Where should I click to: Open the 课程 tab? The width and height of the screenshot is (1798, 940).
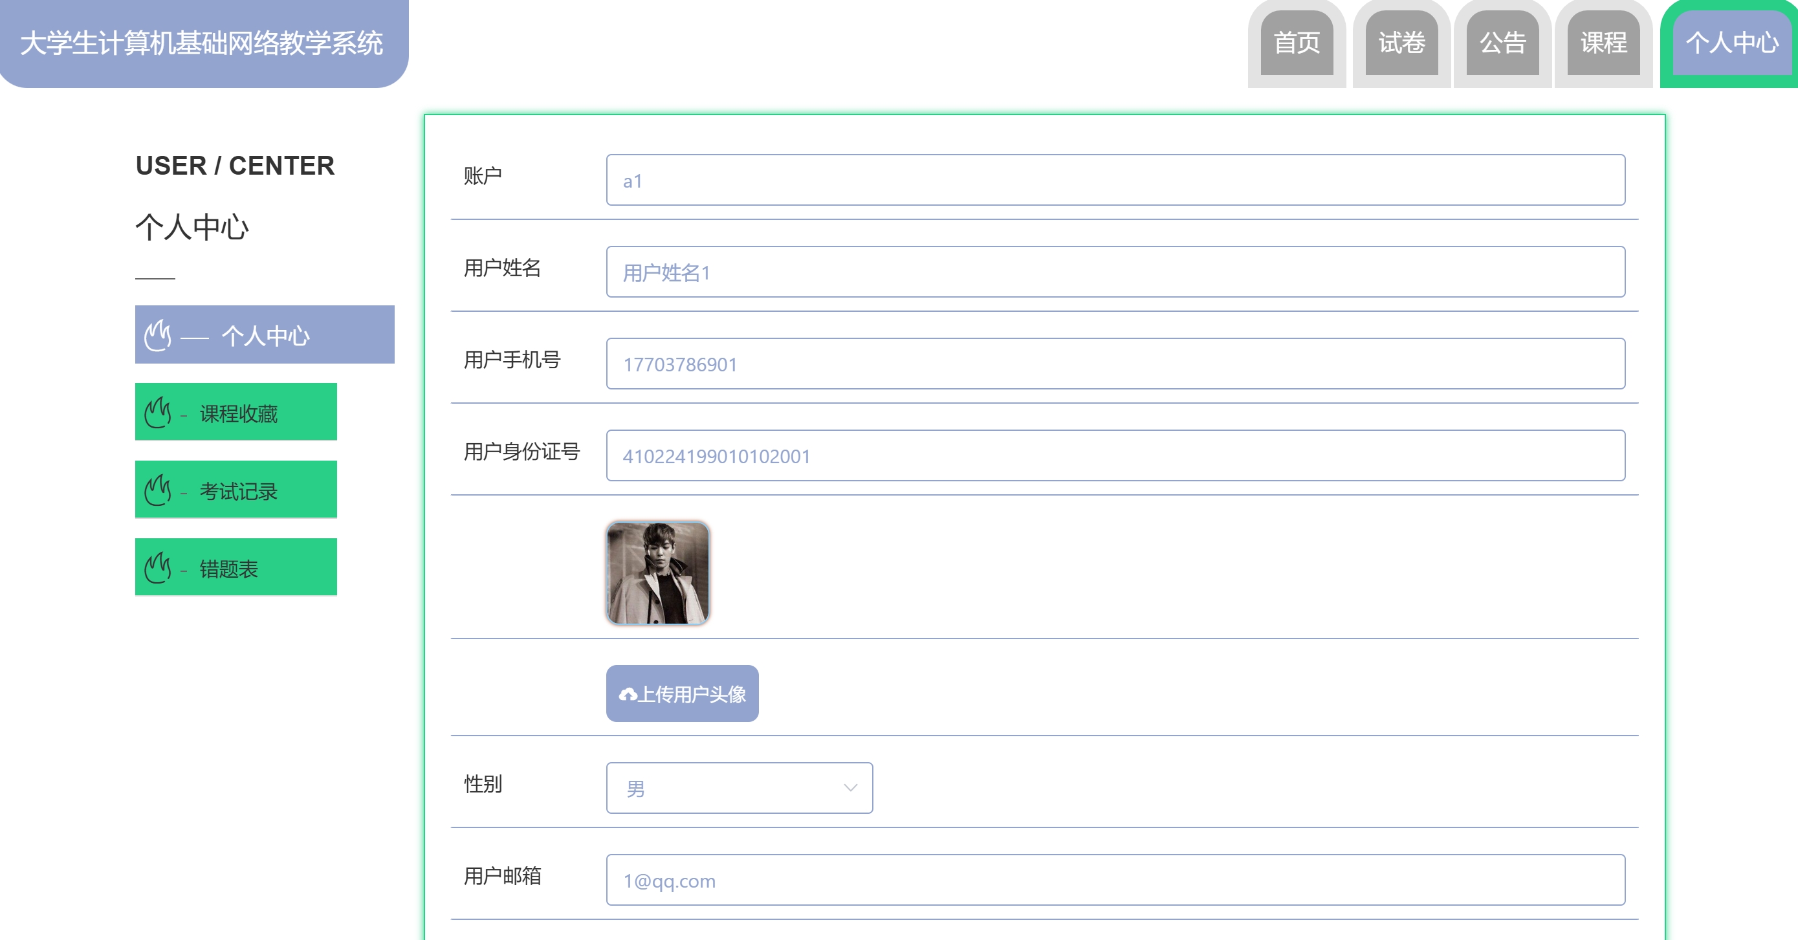click(1603, 43)
